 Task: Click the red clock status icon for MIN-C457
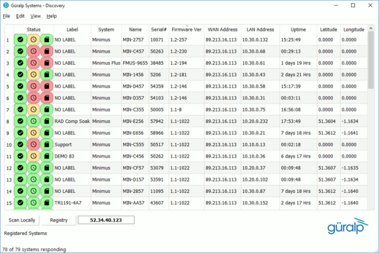[x=33, y=51]
